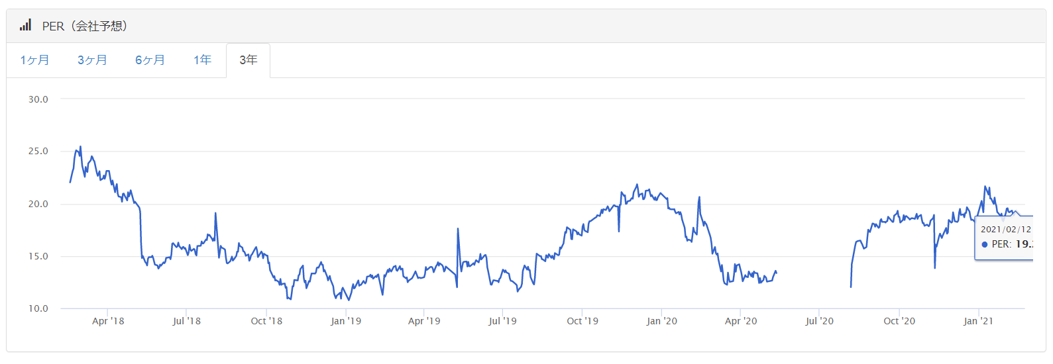This screenshot has width=1053, height=364.
Task: Click the Jul '18 x-axis label
Action: click(186, 321)
